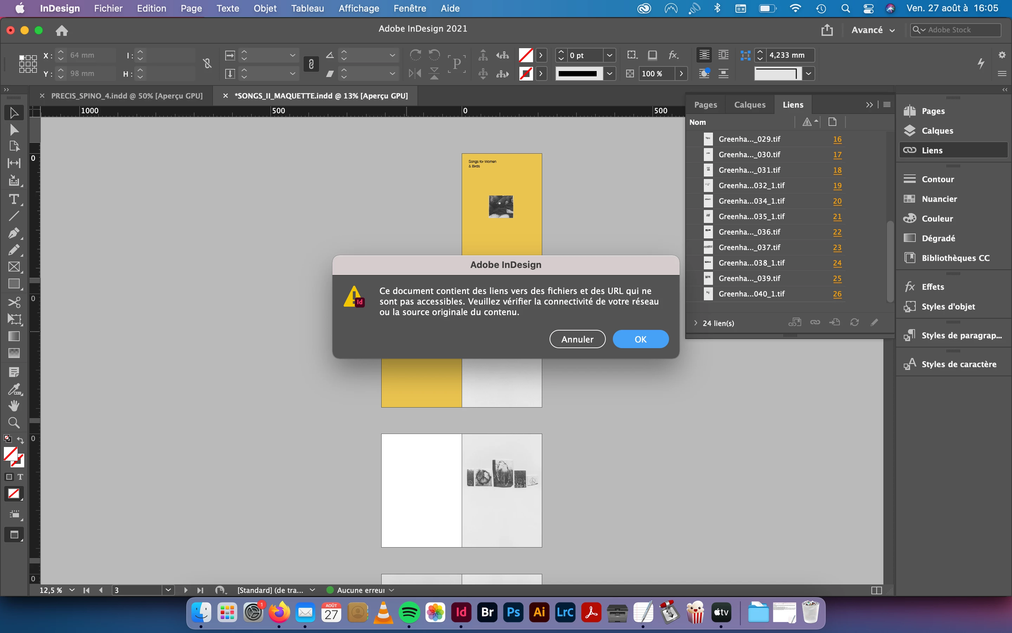Open the Avancé workspace dropdown

[873, 30]
